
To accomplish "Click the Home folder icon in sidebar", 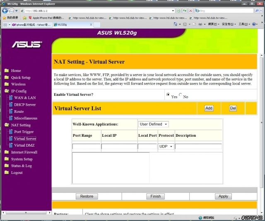I will point(7,71).
